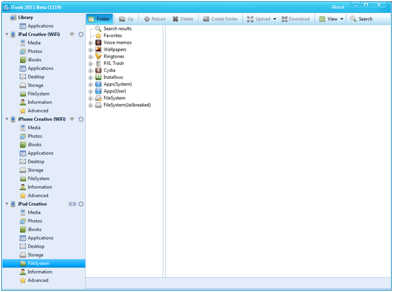Select the iPod Creative device header
The height and width of the screenshot is (292, 393).
tap(32, 204)
